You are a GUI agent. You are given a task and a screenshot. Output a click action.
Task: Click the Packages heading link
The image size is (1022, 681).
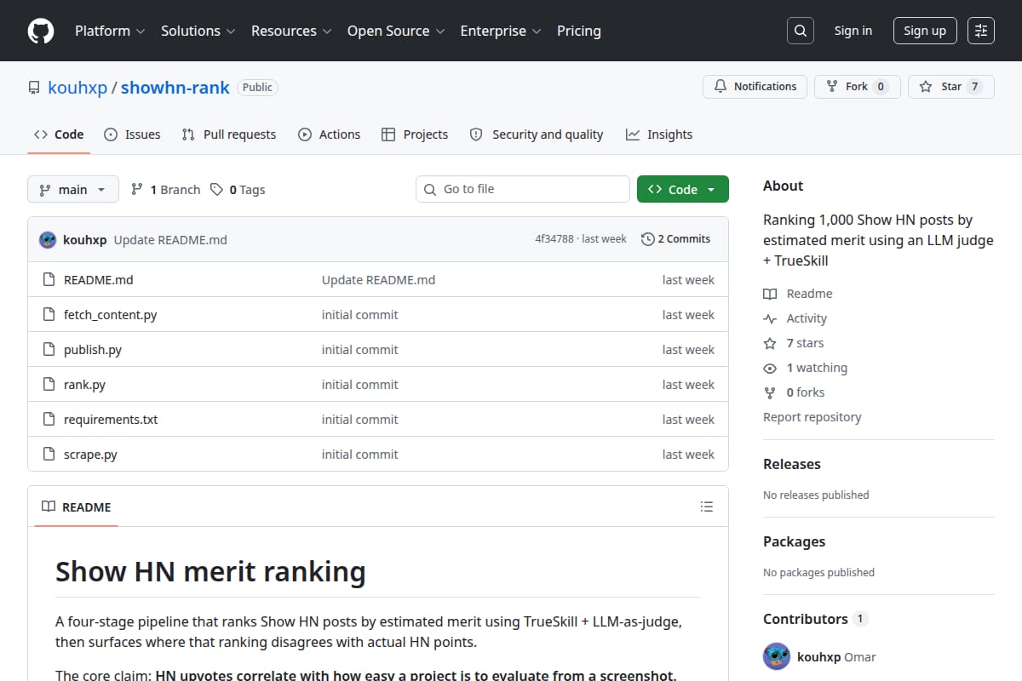[794, 541]
